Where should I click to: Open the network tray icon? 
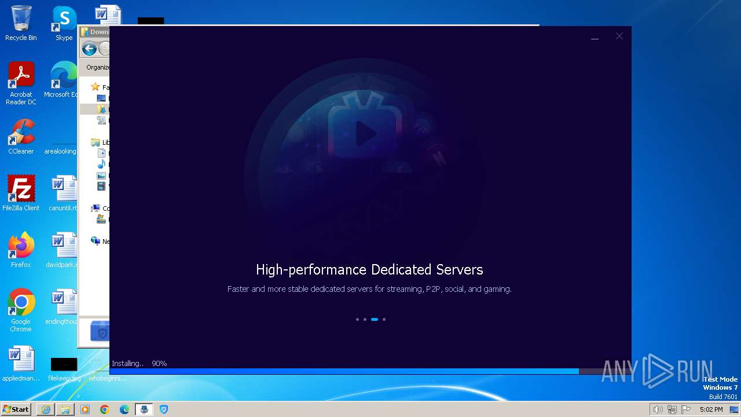point(672,409)
